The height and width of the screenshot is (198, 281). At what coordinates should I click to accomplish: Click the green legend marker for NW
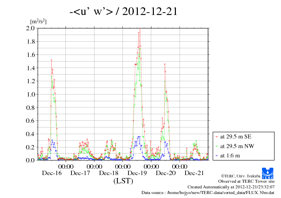click(x=217, y=146)
